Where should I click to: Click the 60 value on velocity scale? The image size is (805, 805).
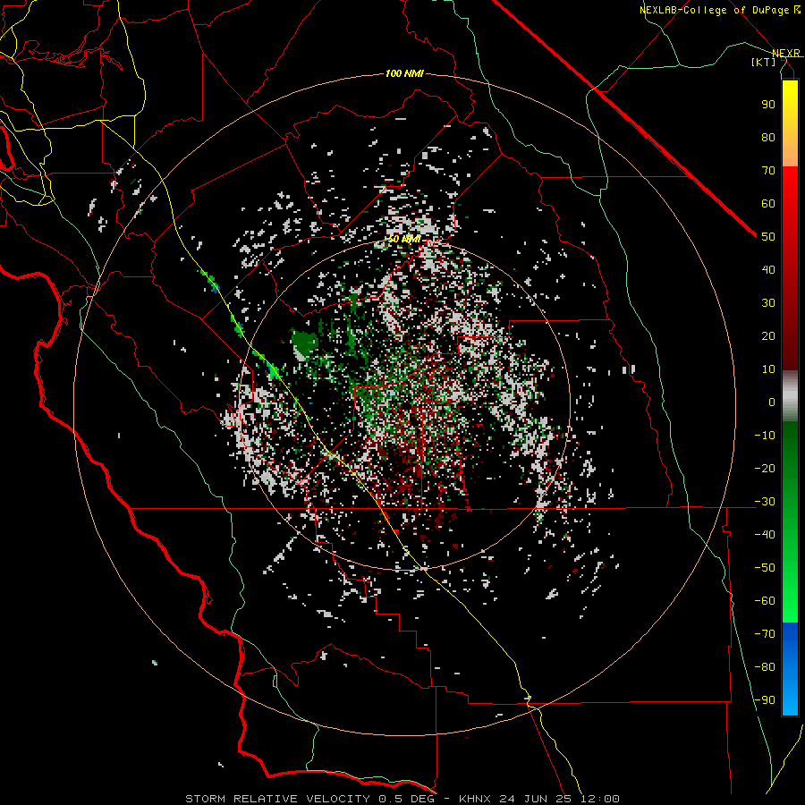click(768, 204)
